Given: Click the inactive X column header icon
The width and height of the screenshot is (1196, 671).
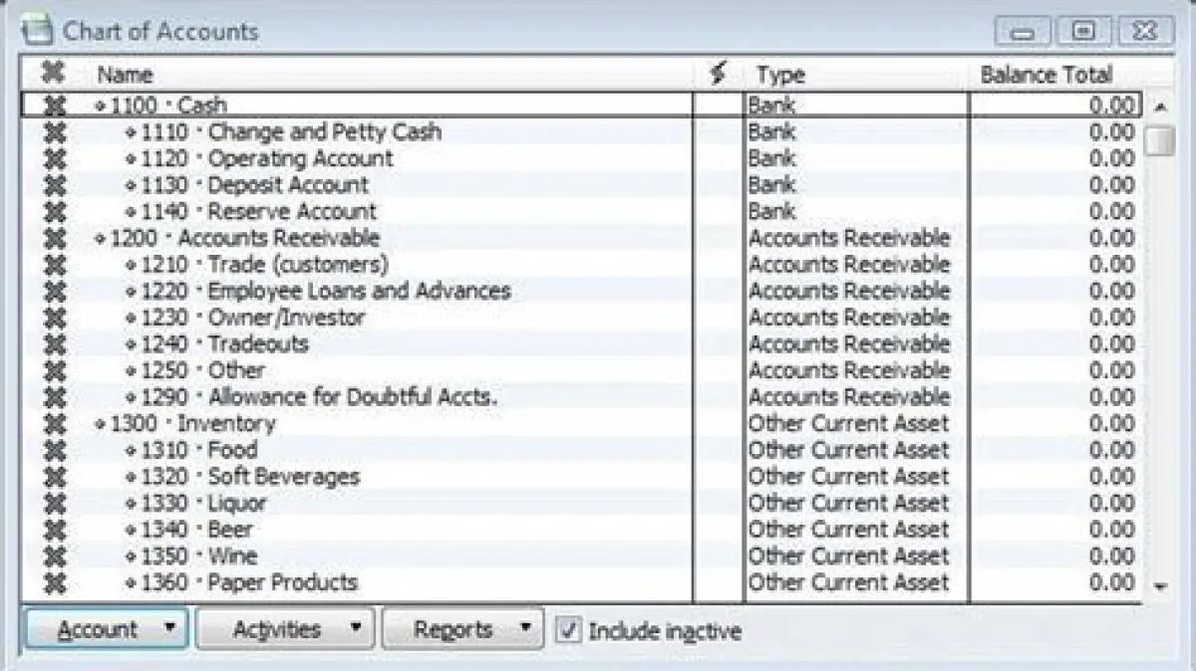Looking at the screenshot, I should 55,75.
